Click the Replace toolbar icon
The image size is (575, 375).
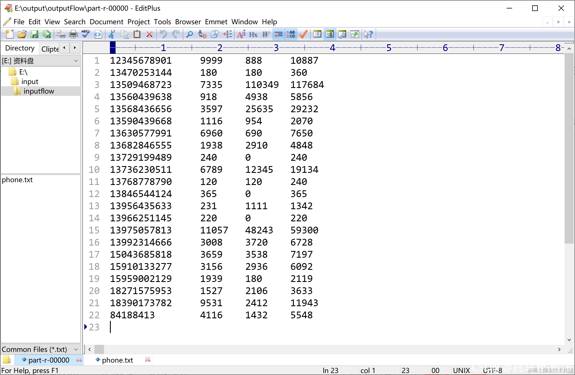(202, 34)
